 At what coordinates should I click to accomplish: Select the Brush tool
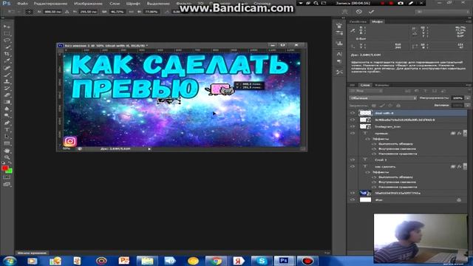click(x=7, y=75)
